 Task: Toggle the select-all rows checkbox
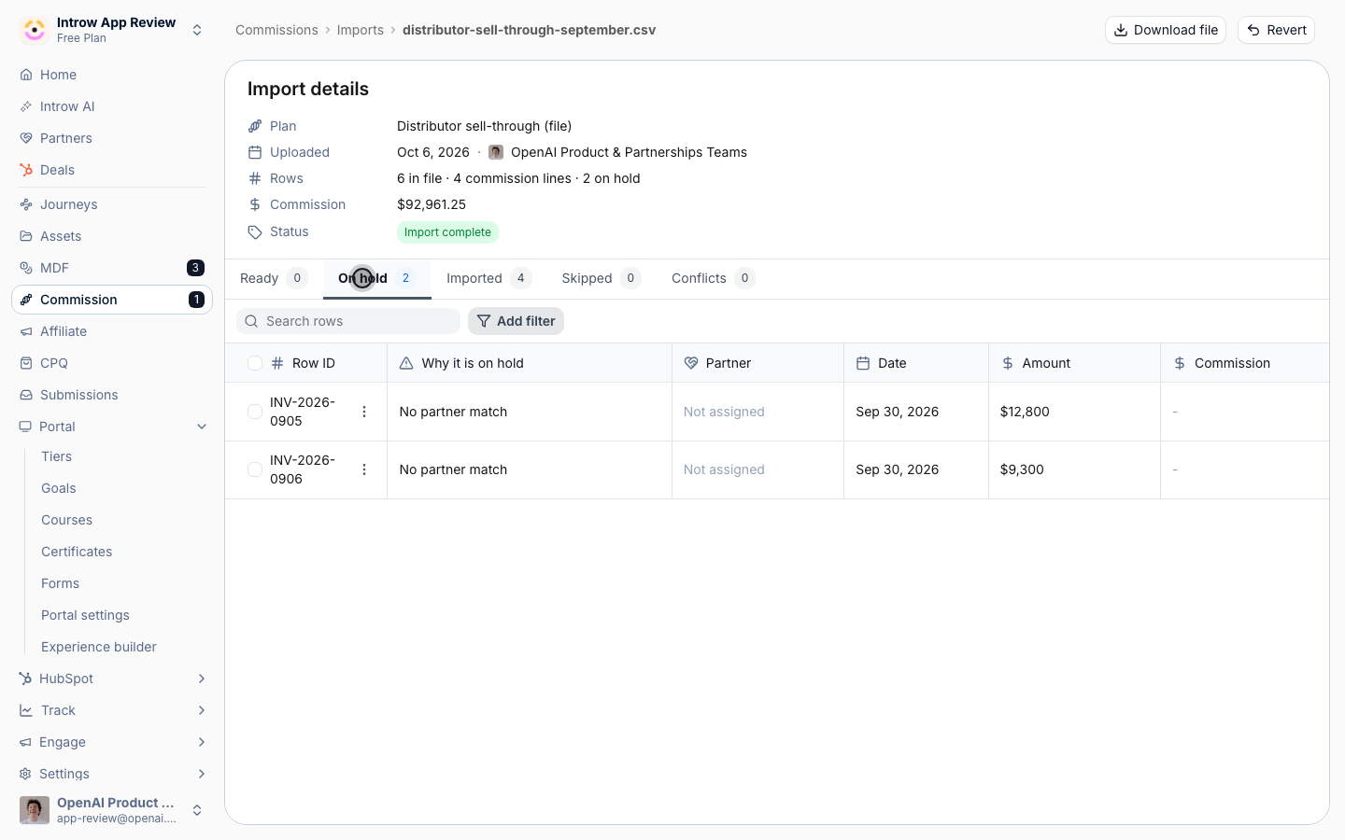point(255,363)
